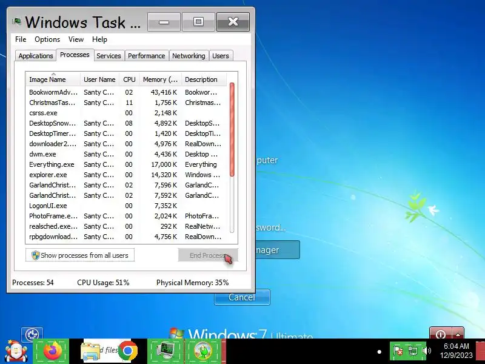Select the dwm.exe process
The width and height of the screenshot is (485, 364).
pyautogui.click(x=126, y=154)
